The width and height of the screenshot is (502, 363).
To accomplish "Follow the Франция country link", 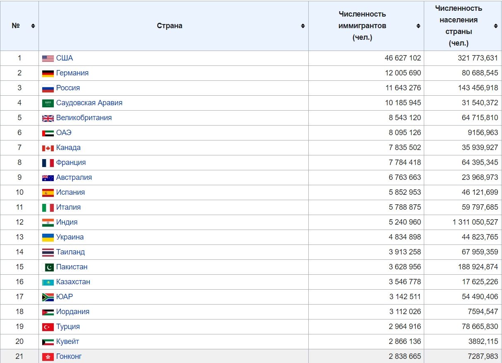I will (71, 162).
